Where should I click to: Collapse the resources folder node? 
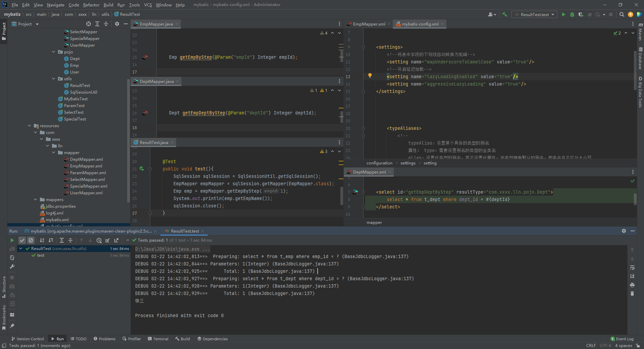30,126
